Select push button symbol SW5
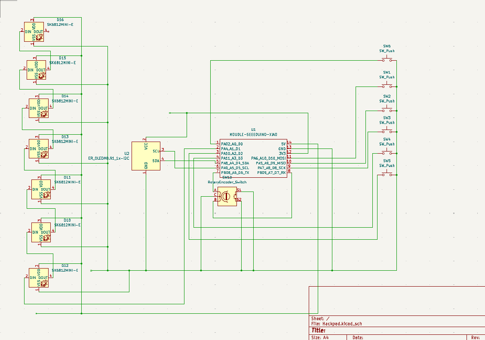The image size is (485, 340). coord(387,173)
